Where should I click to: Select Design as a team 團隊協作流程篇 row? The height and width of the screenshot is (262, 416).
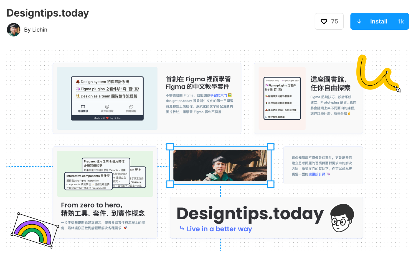107,96
